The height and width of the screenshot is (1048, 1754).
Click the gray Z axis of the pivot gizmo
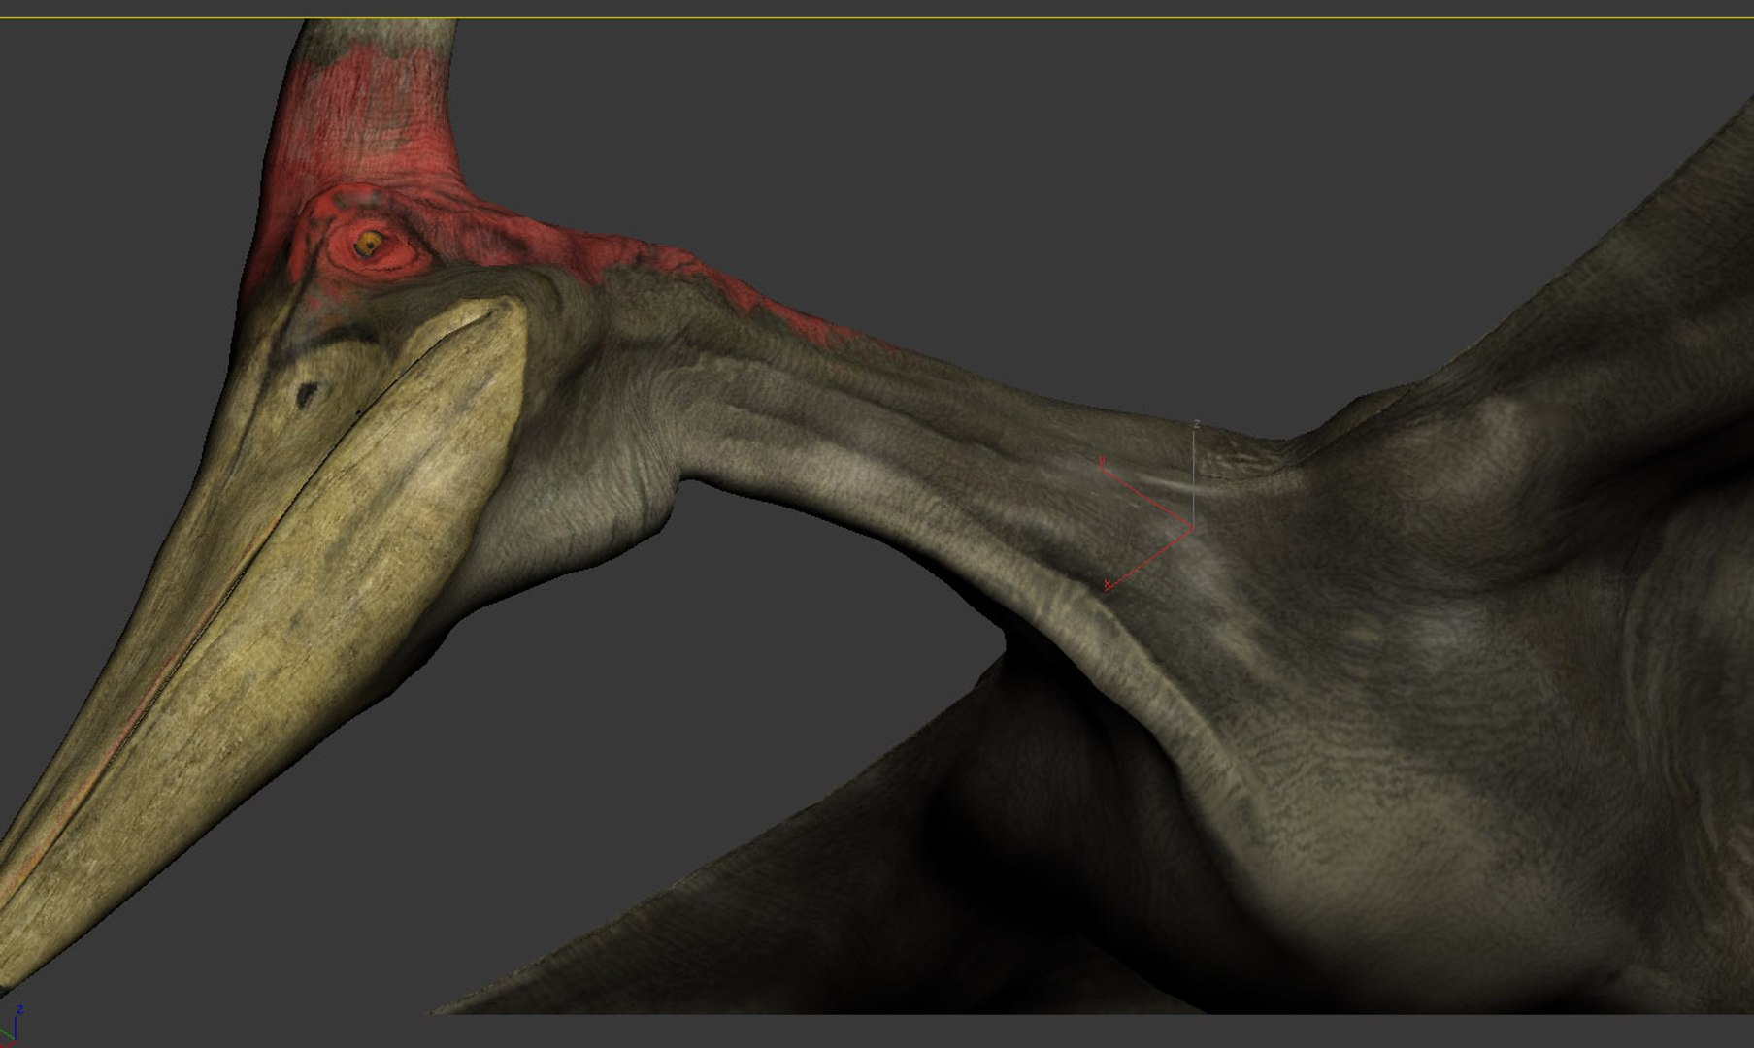click(x=1193, y=475)
